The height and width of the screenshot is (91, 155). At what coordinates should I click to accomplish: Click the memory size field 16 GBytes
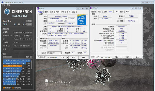click(x=105, y=19)
